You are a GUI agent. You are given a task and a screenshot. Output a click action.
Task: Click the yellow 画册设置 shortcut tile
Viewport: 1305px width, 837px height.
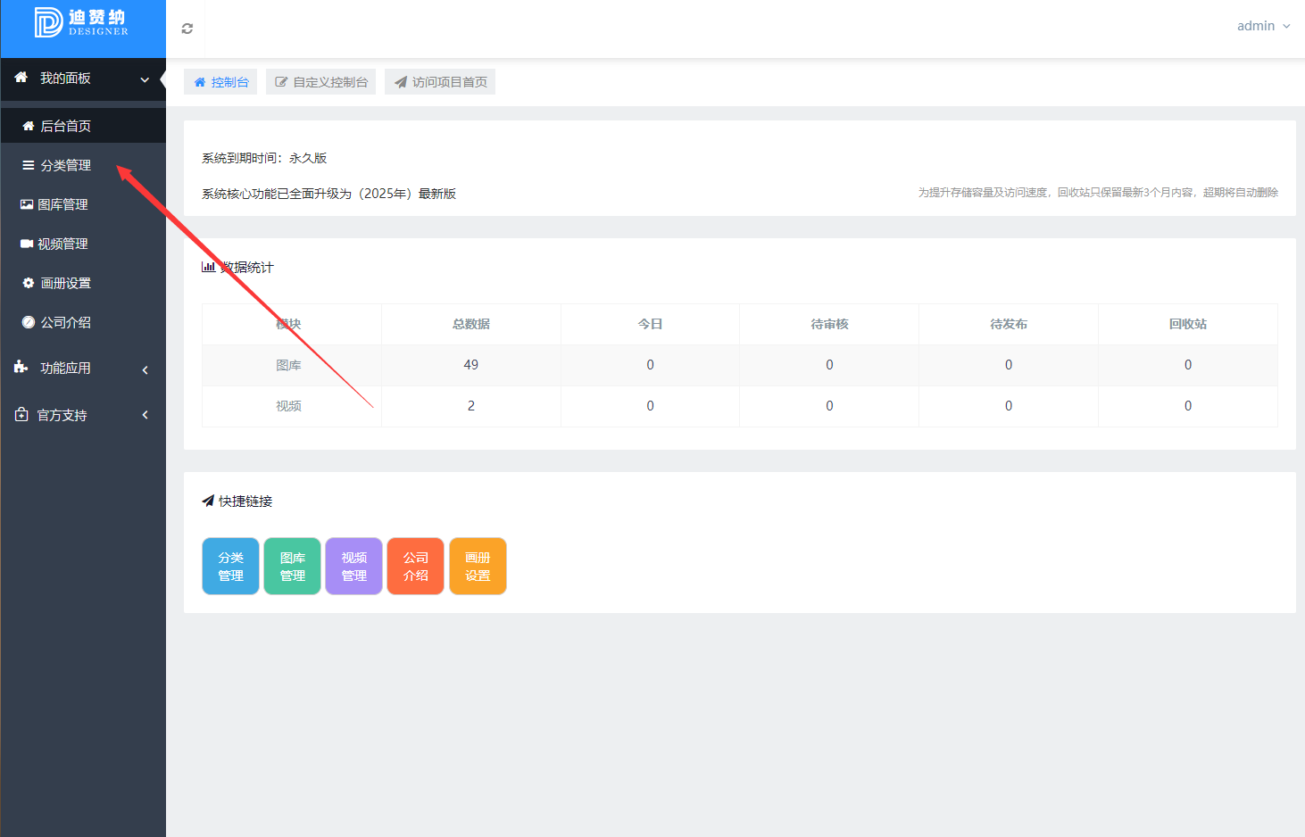click(478, 566)
